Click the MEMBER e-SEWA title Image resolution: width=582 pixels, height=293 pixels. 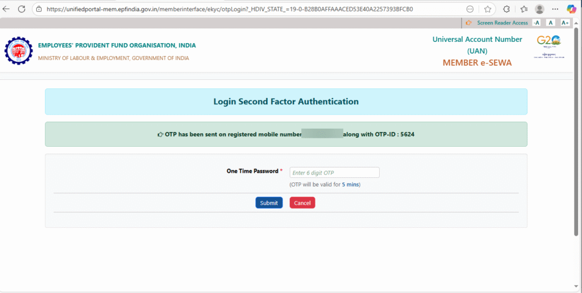477,62
